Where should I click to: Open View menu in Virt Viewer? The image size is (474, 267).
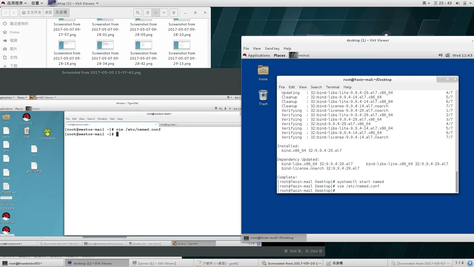pos(257,48)
